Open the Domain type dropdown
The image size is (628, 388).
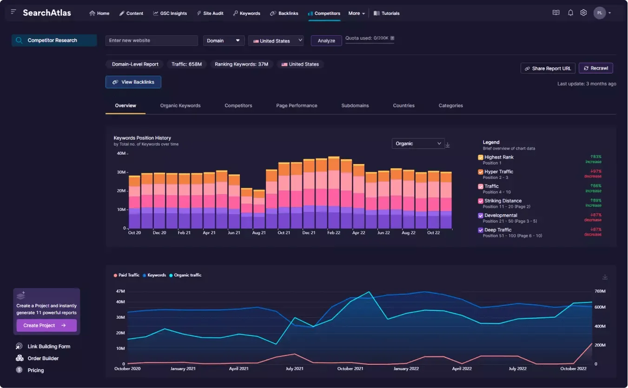[224, 41]
